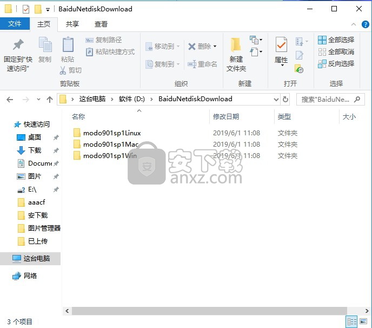The height and width of the screenshot is (328, 372).
Task: Click Copy path (复制路径) option
Action: click(x=103, y=40)
